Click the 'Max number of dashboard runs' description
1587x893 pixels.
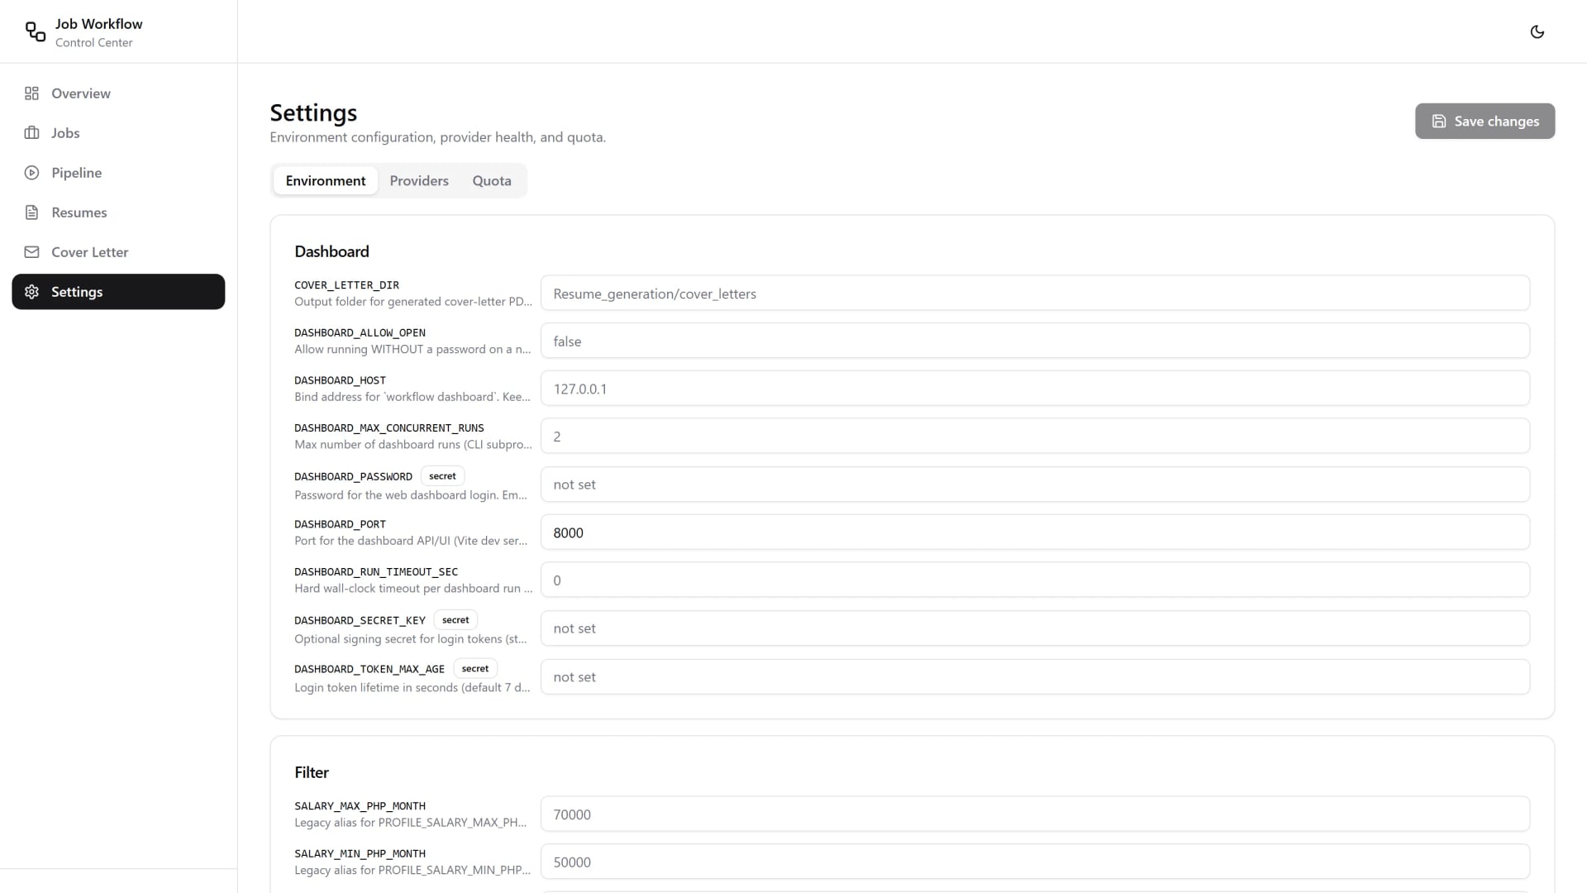(413, 445)
